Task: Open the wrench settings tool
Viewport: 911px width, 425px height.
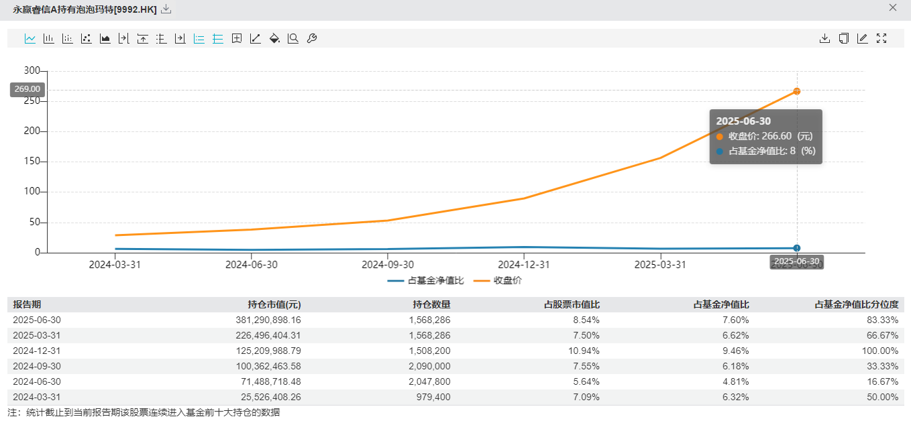Action: tap(311, 39)
